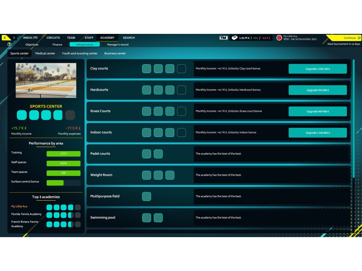Image resolution: width=362 pixels, height=271 pixels.
Task: Click the Weight Room row label
Action: click(x=101, y=175)
